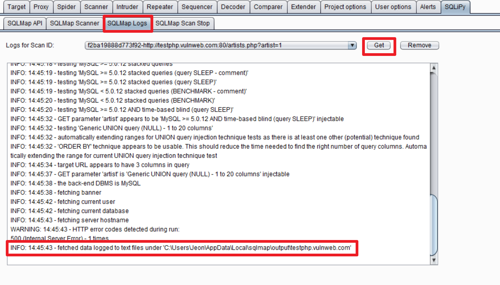Click the WARNING HTTP error codes line
This screenshot has height=285, width=500.
(x=95, y=229)
